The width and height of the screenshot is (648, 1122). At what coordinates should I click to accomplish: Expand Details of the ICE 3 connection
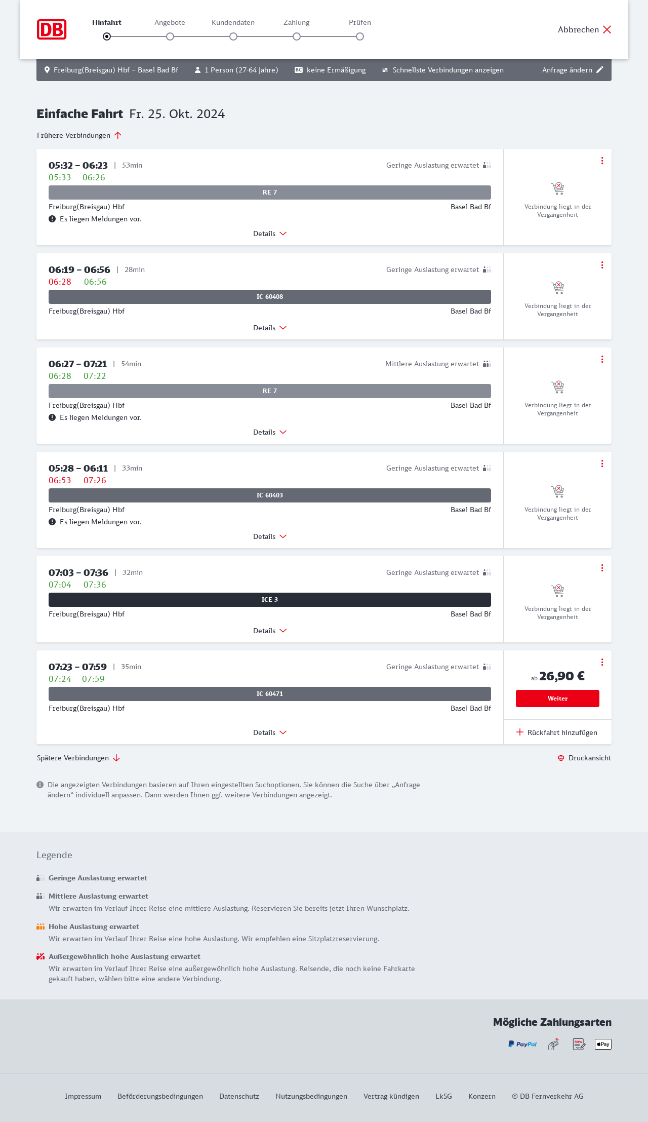pos(270,631)
